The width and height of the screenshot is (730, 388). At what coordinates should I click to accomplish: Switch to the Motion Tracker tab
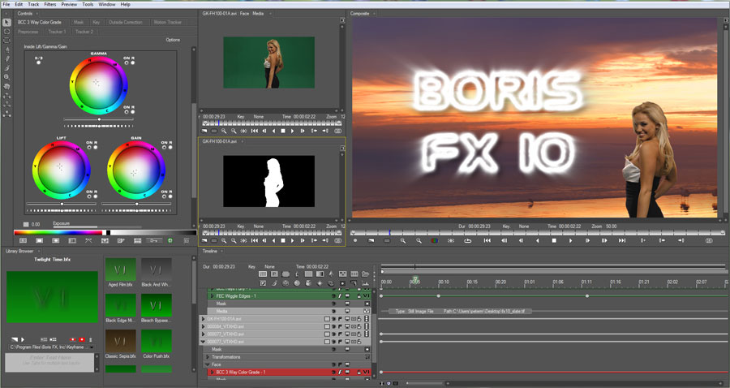click(x=168, y=23)
